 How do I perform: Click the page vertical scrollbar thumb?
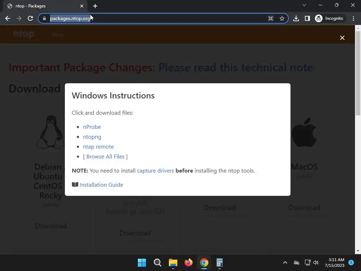[358, 73]
